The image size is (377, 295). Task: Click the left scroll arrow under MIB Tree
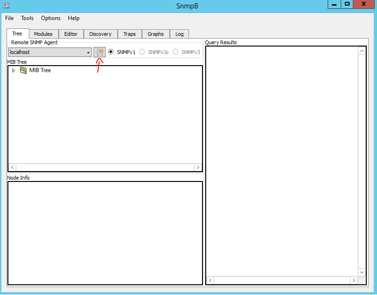[x=12, y=167]
